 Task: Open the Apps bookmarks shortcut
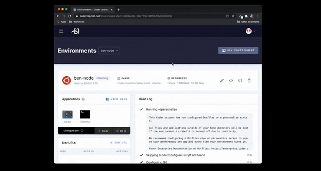coord(61,22)
